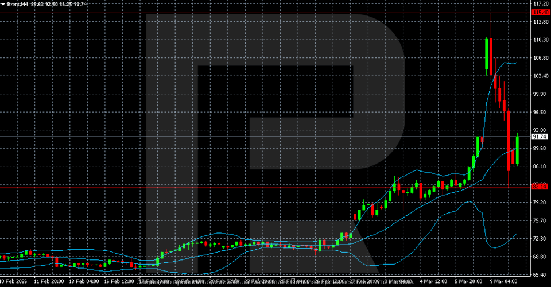Viewport: 551px width, 287px height.
Task: Click the 110.30 price axis label
Action: [540, 40]
